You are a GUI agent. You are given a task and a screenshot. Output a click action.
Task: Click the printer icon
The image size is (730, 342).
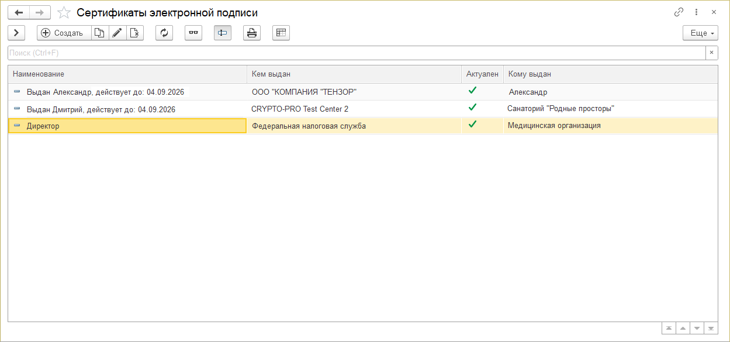coord(252,33)
